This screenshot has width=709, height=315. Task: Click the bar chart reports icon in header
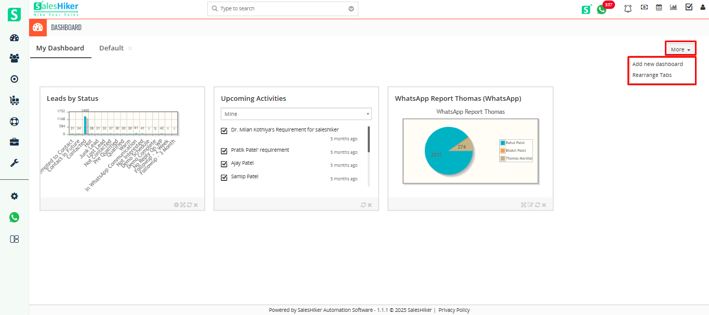pyautogui.click(x=674, y=7)
